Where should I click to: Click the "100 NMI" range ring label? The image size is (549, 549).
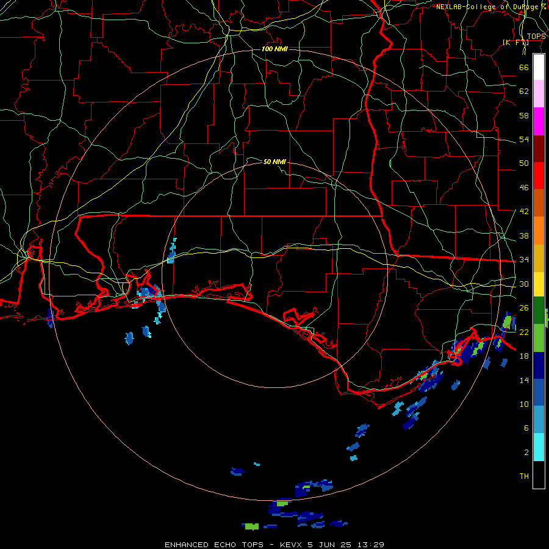(x=274, y=49)
